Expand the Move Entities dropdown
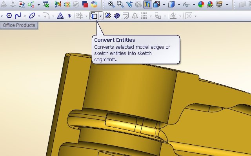Image resolution: width=251 pixels, height=156 pixels. pyautogui.click(x=165, y=16)
